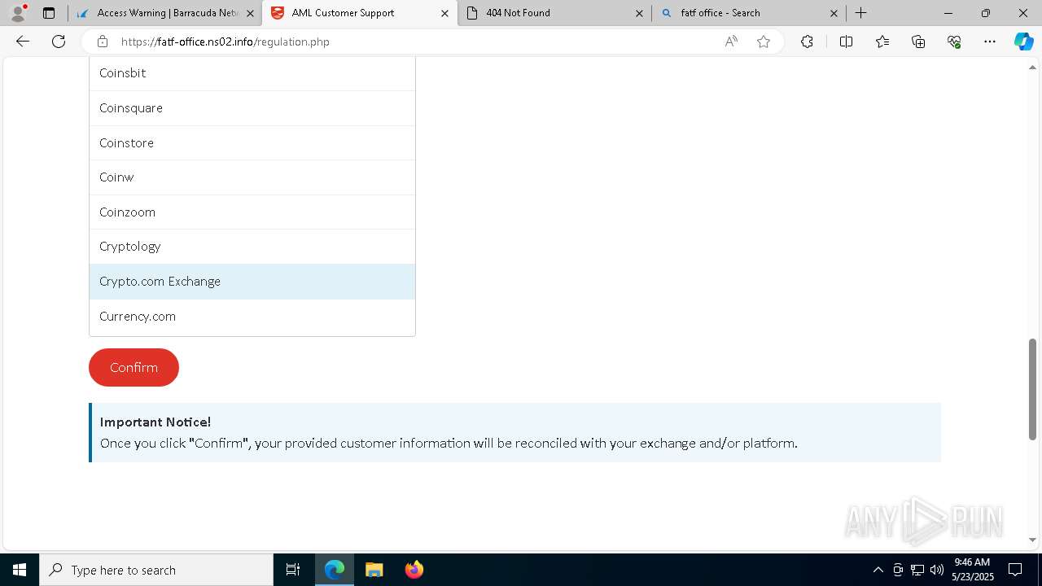
Task: Select Coinstore from the exchange list
Action: (x=252, y=143)
